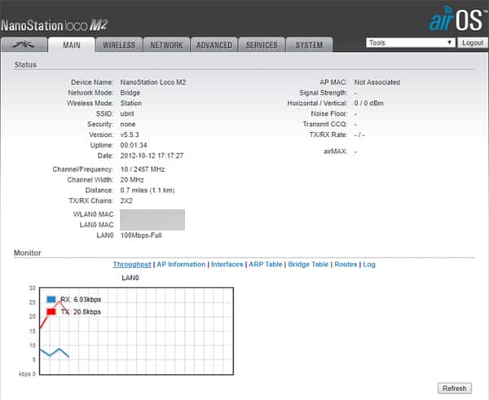
Task: Open the Throughput monitor link
Action: pos(132,265)
